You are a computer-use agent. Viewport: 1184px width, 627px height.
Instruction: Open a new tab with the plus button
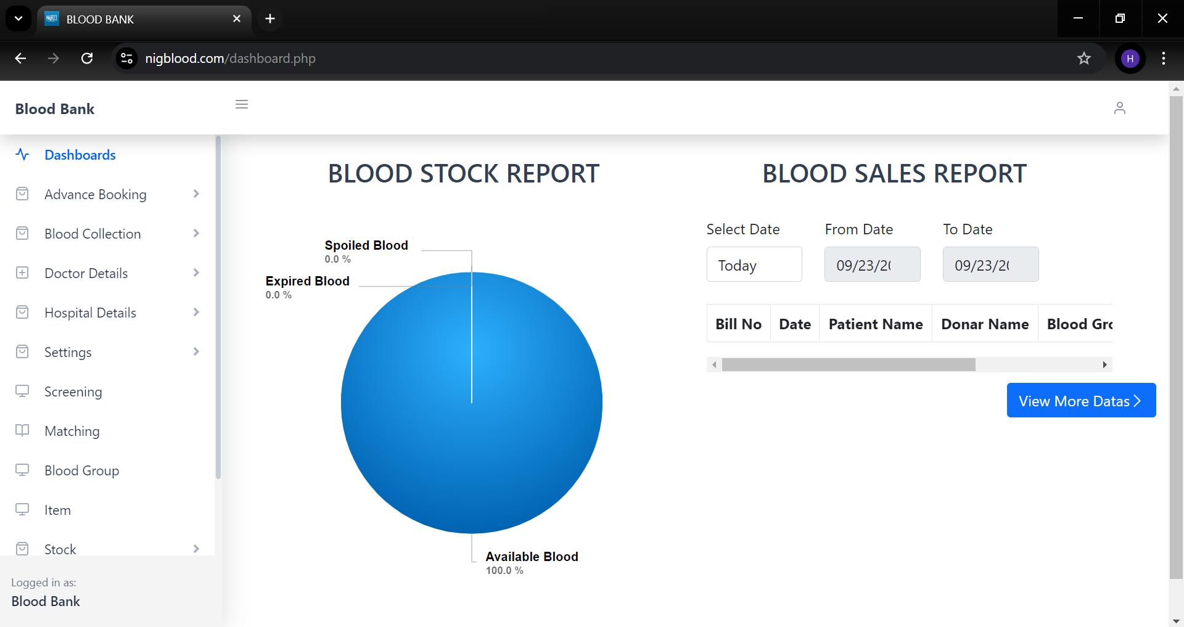pyautogui.click(x=270, y=18)
